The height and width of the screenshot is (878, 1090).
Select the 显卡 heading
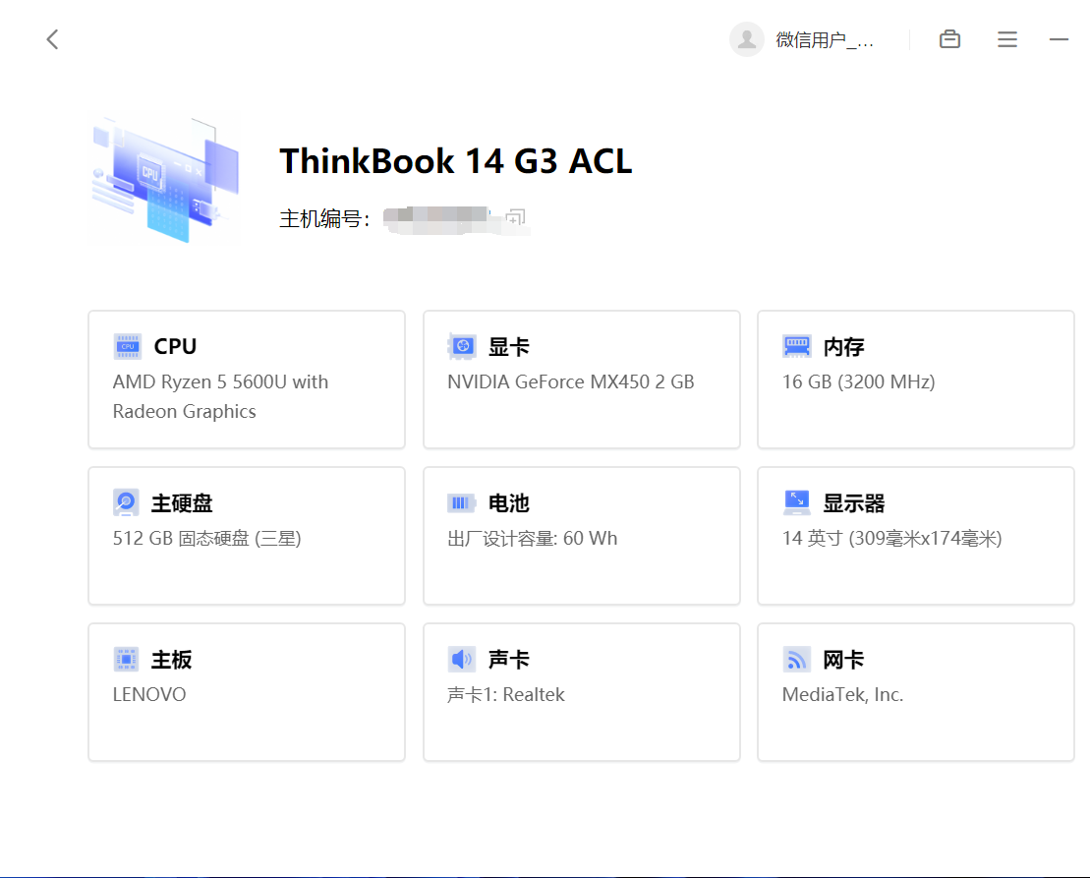pos(509,346)
